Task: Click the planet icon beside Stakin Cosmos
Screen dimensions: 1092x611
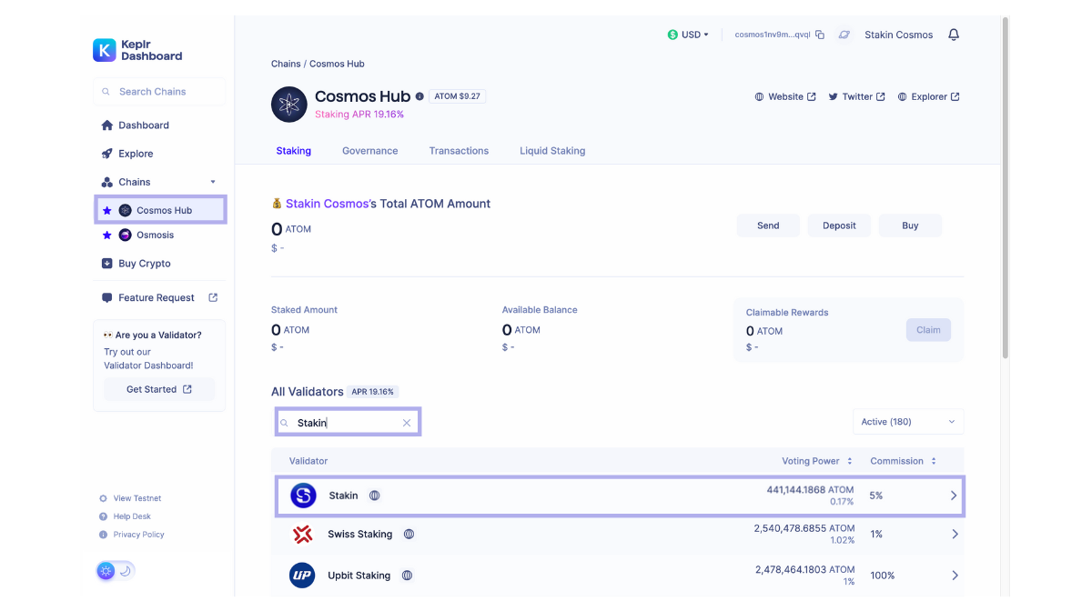Action: [844, 35]
